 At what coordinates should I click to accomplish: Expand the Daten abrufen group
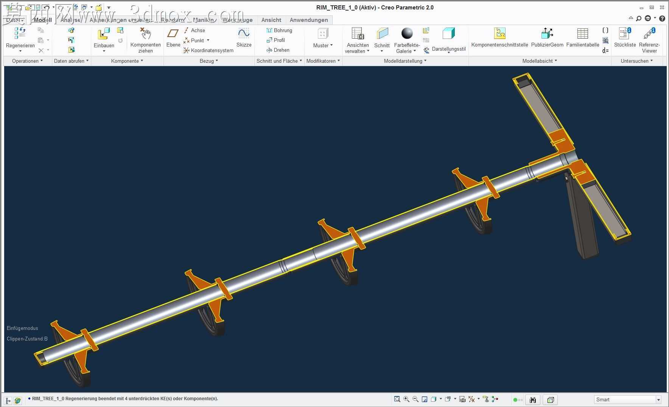(x=71, y=61)
